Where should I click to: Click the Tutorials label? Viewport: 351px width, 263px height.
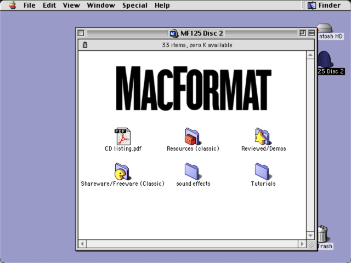[263, 184]
